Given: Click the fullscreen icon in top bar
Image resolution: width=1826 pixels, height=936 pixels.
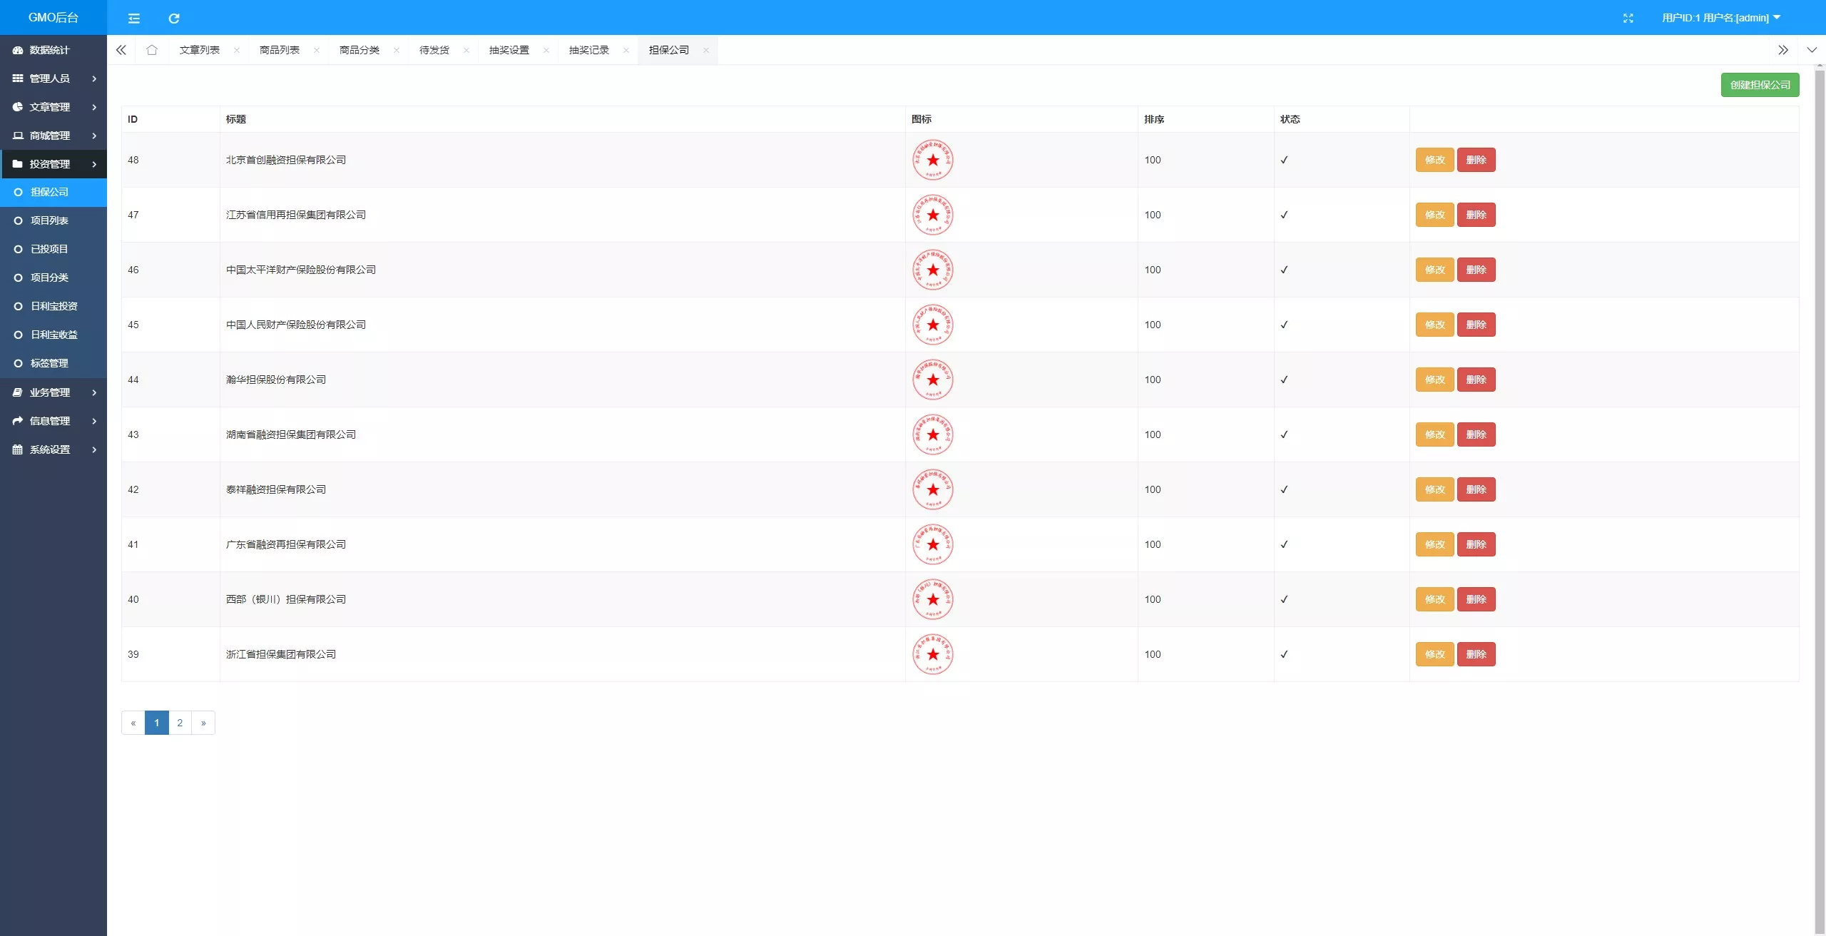Looking at the screenshot, I should (x=1628, y=18).
